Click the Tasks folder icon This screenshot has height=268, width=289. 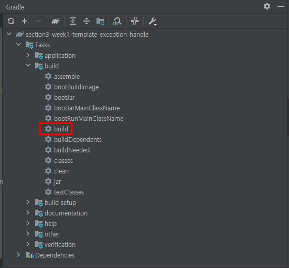coord(29,45)
